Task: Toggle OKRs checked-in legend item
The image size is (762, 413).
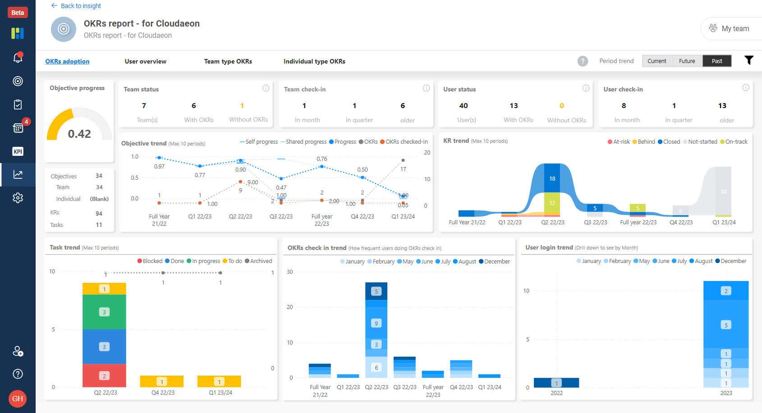Action: [x=404, y=141]
